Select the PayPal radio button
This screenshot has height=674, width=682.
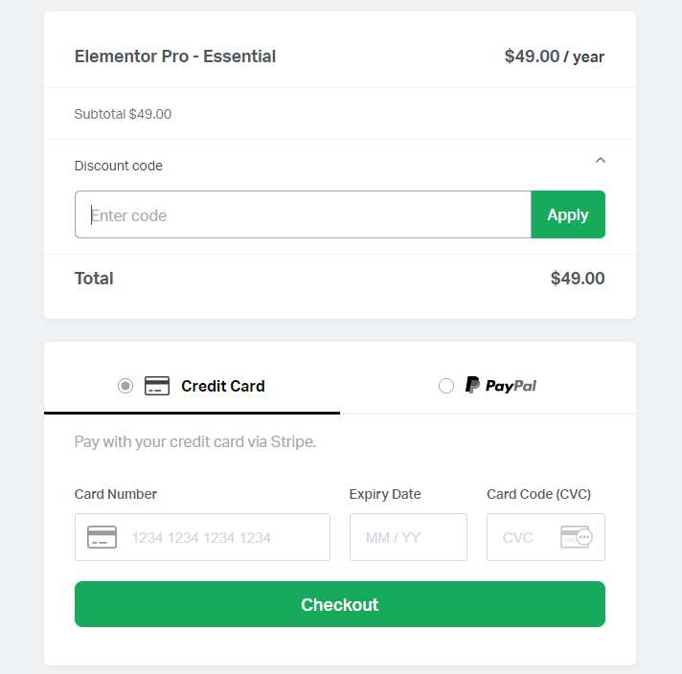(x=445, y=386)
